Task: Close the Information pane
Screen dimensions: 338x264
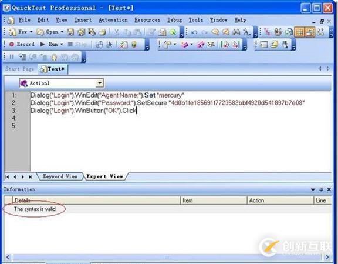Action: tap(329, 189)
